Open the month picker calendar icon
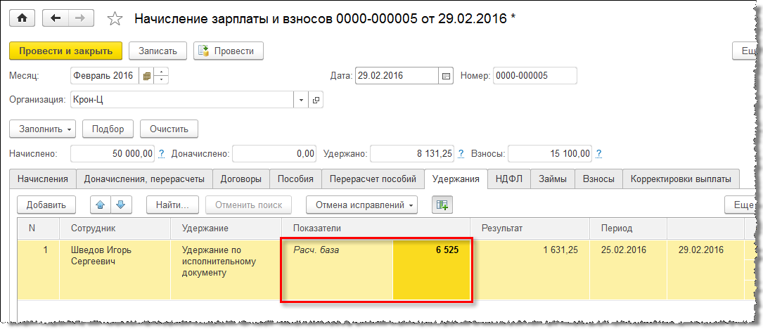 [x=146, y=76]
